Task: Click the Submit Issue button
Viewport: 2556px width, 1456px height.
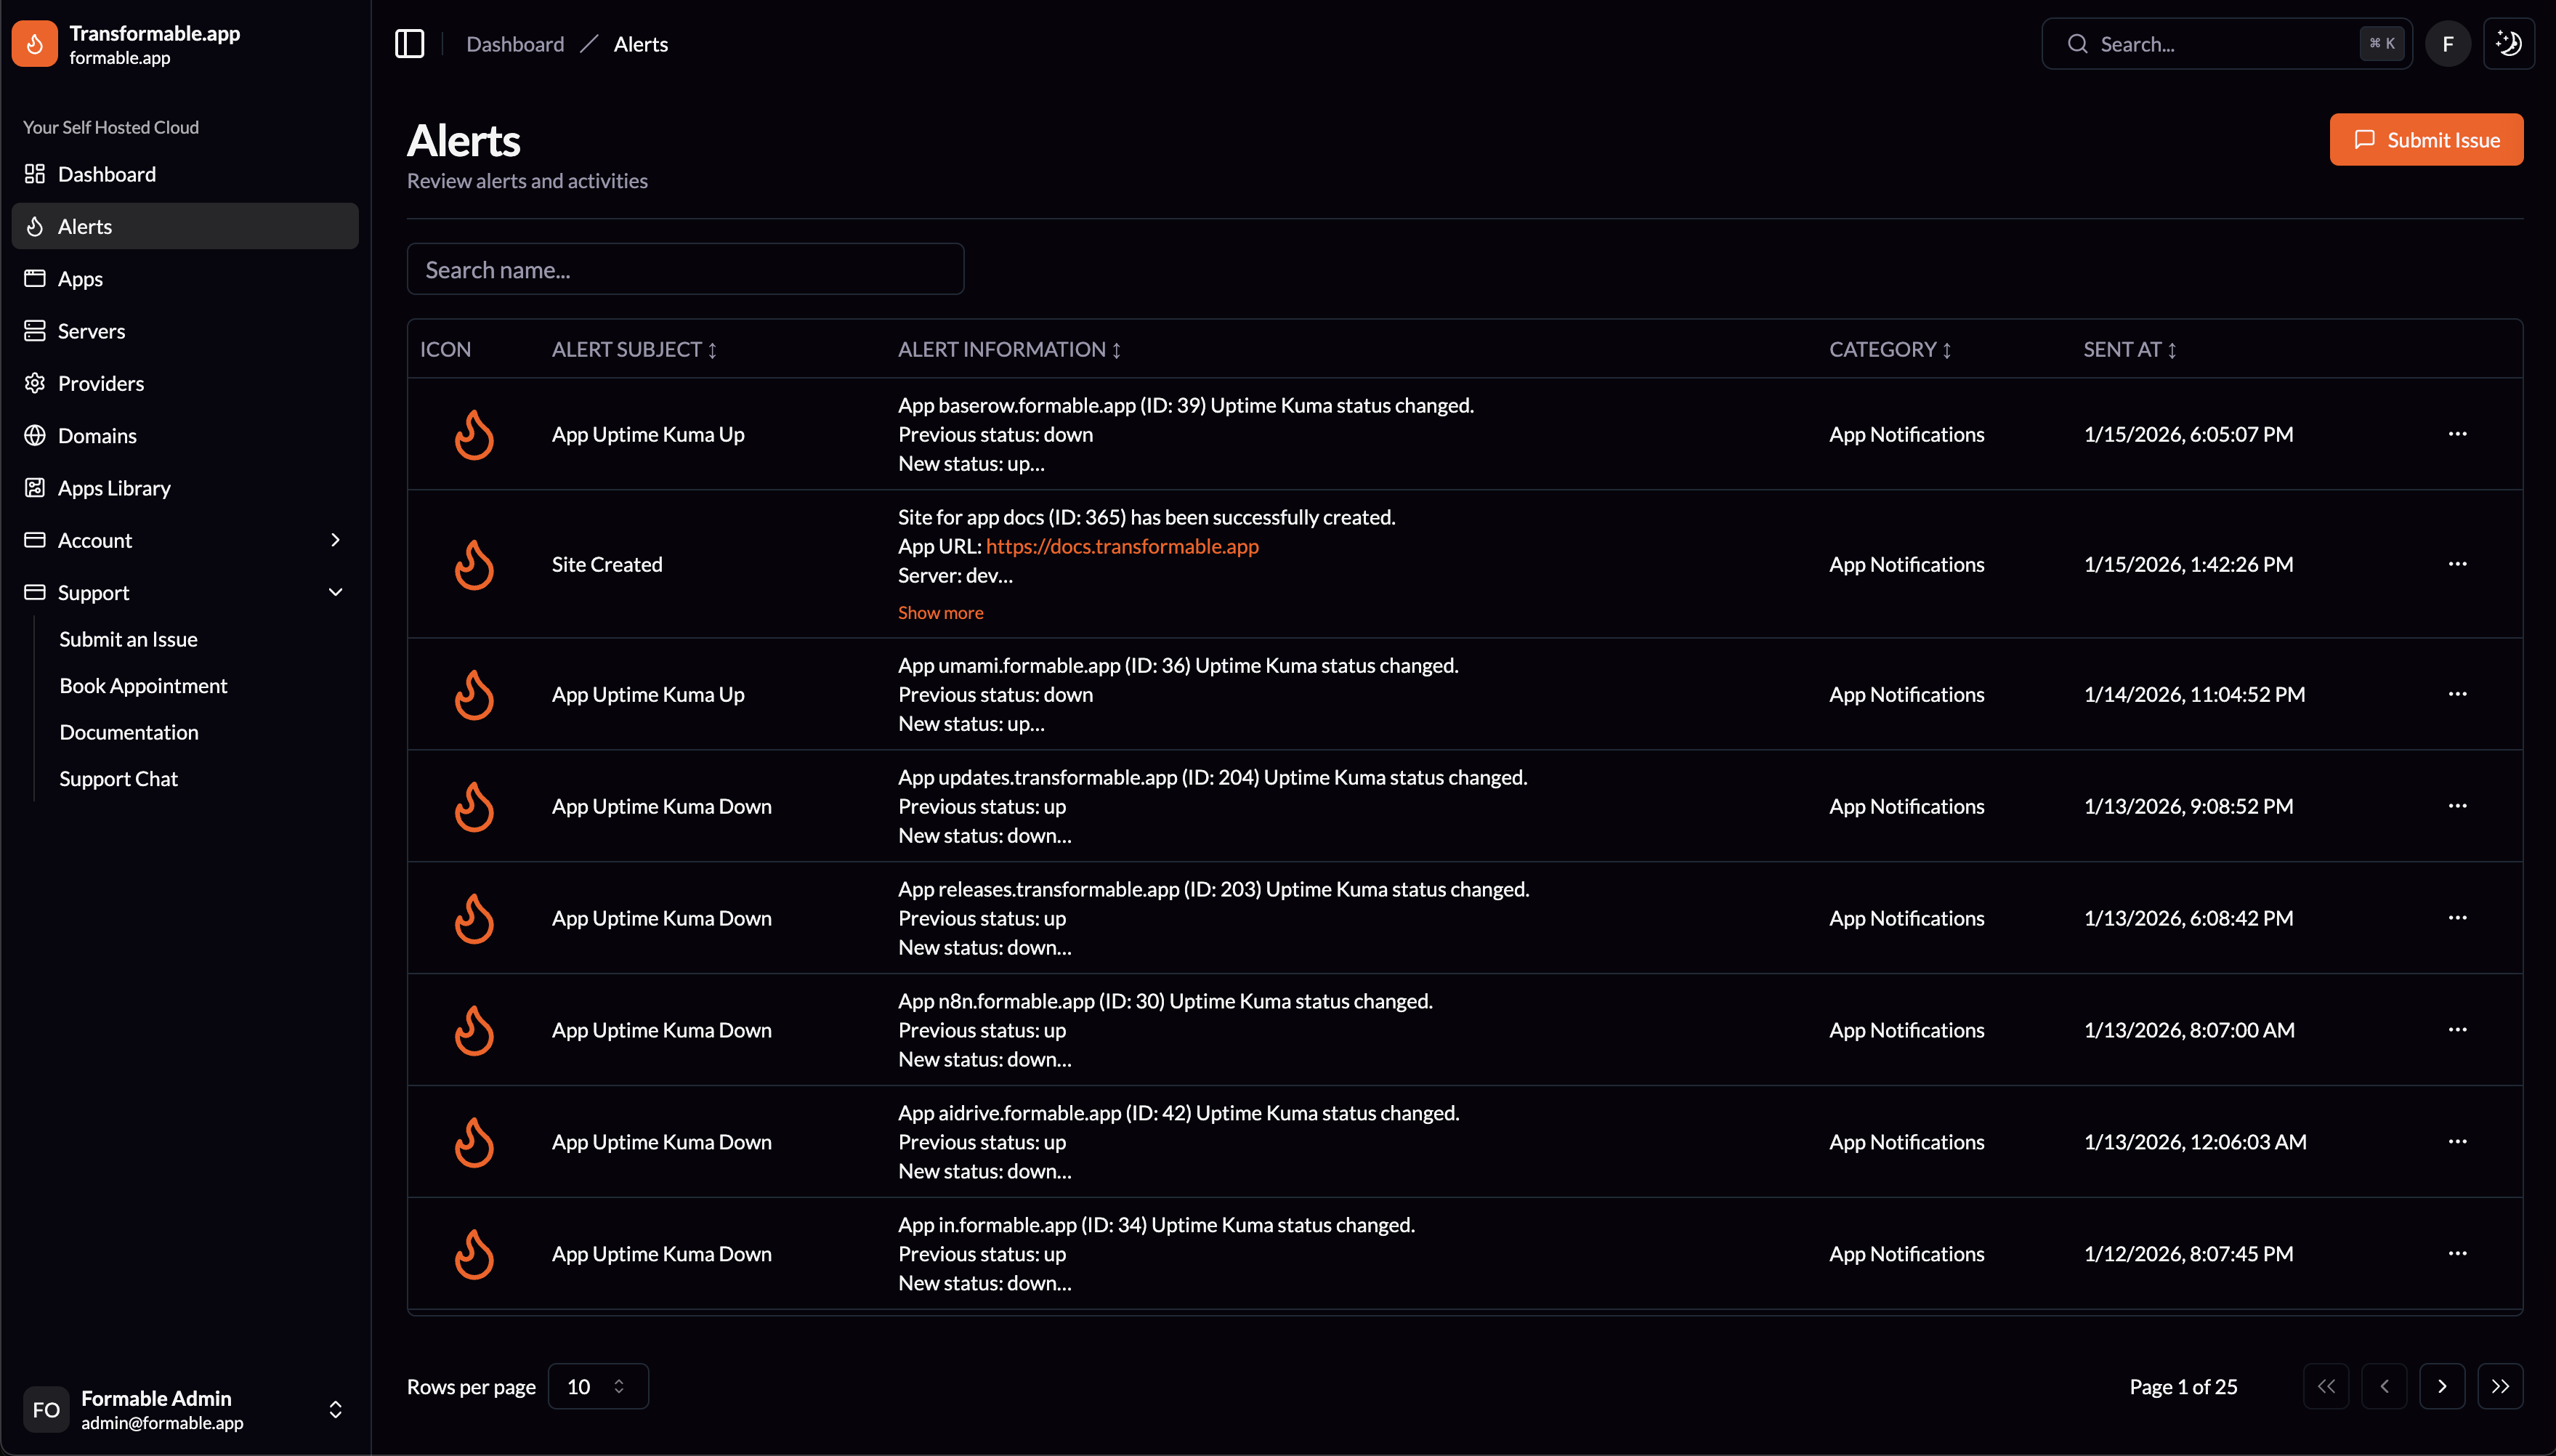Action: coord(2426,139)
